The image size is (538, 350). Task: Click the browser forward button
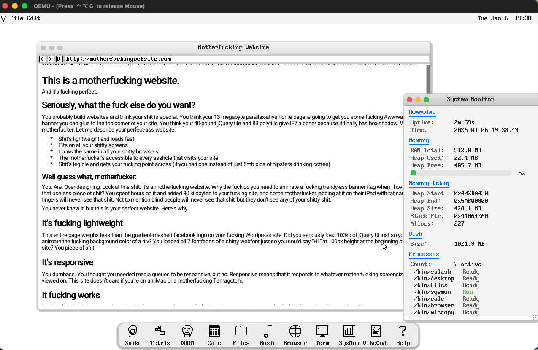(x=51, y=59)
